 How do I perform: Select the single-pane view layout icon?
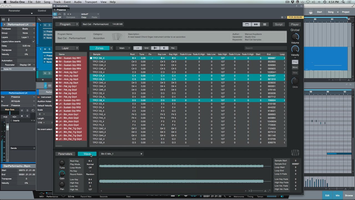coord(247,24)
